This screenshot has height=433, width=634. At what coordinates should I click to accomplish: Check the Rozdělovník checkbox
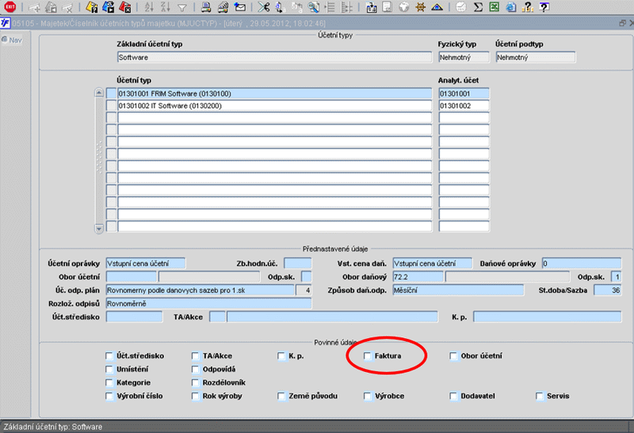coord(195,382)
